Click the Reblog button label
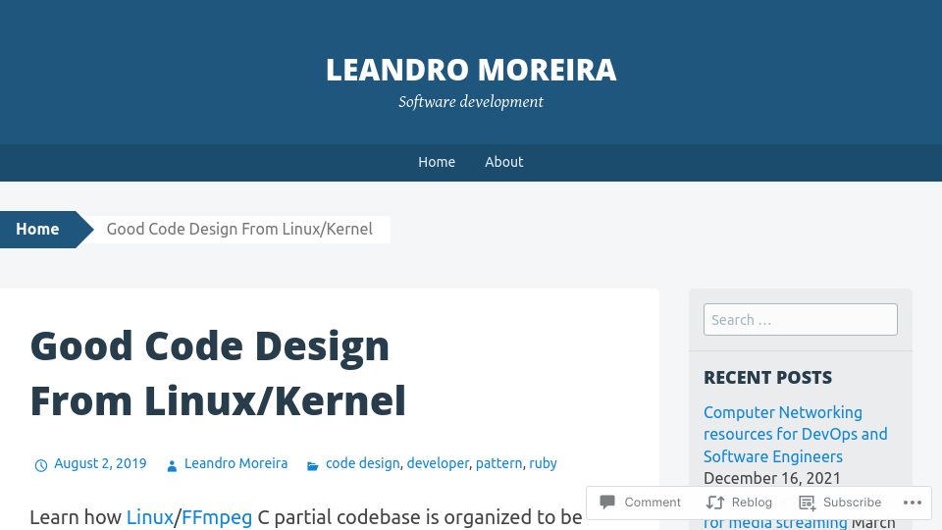Image resolution: width=942 pixels, height=530 pixels. tap(752, 503)
